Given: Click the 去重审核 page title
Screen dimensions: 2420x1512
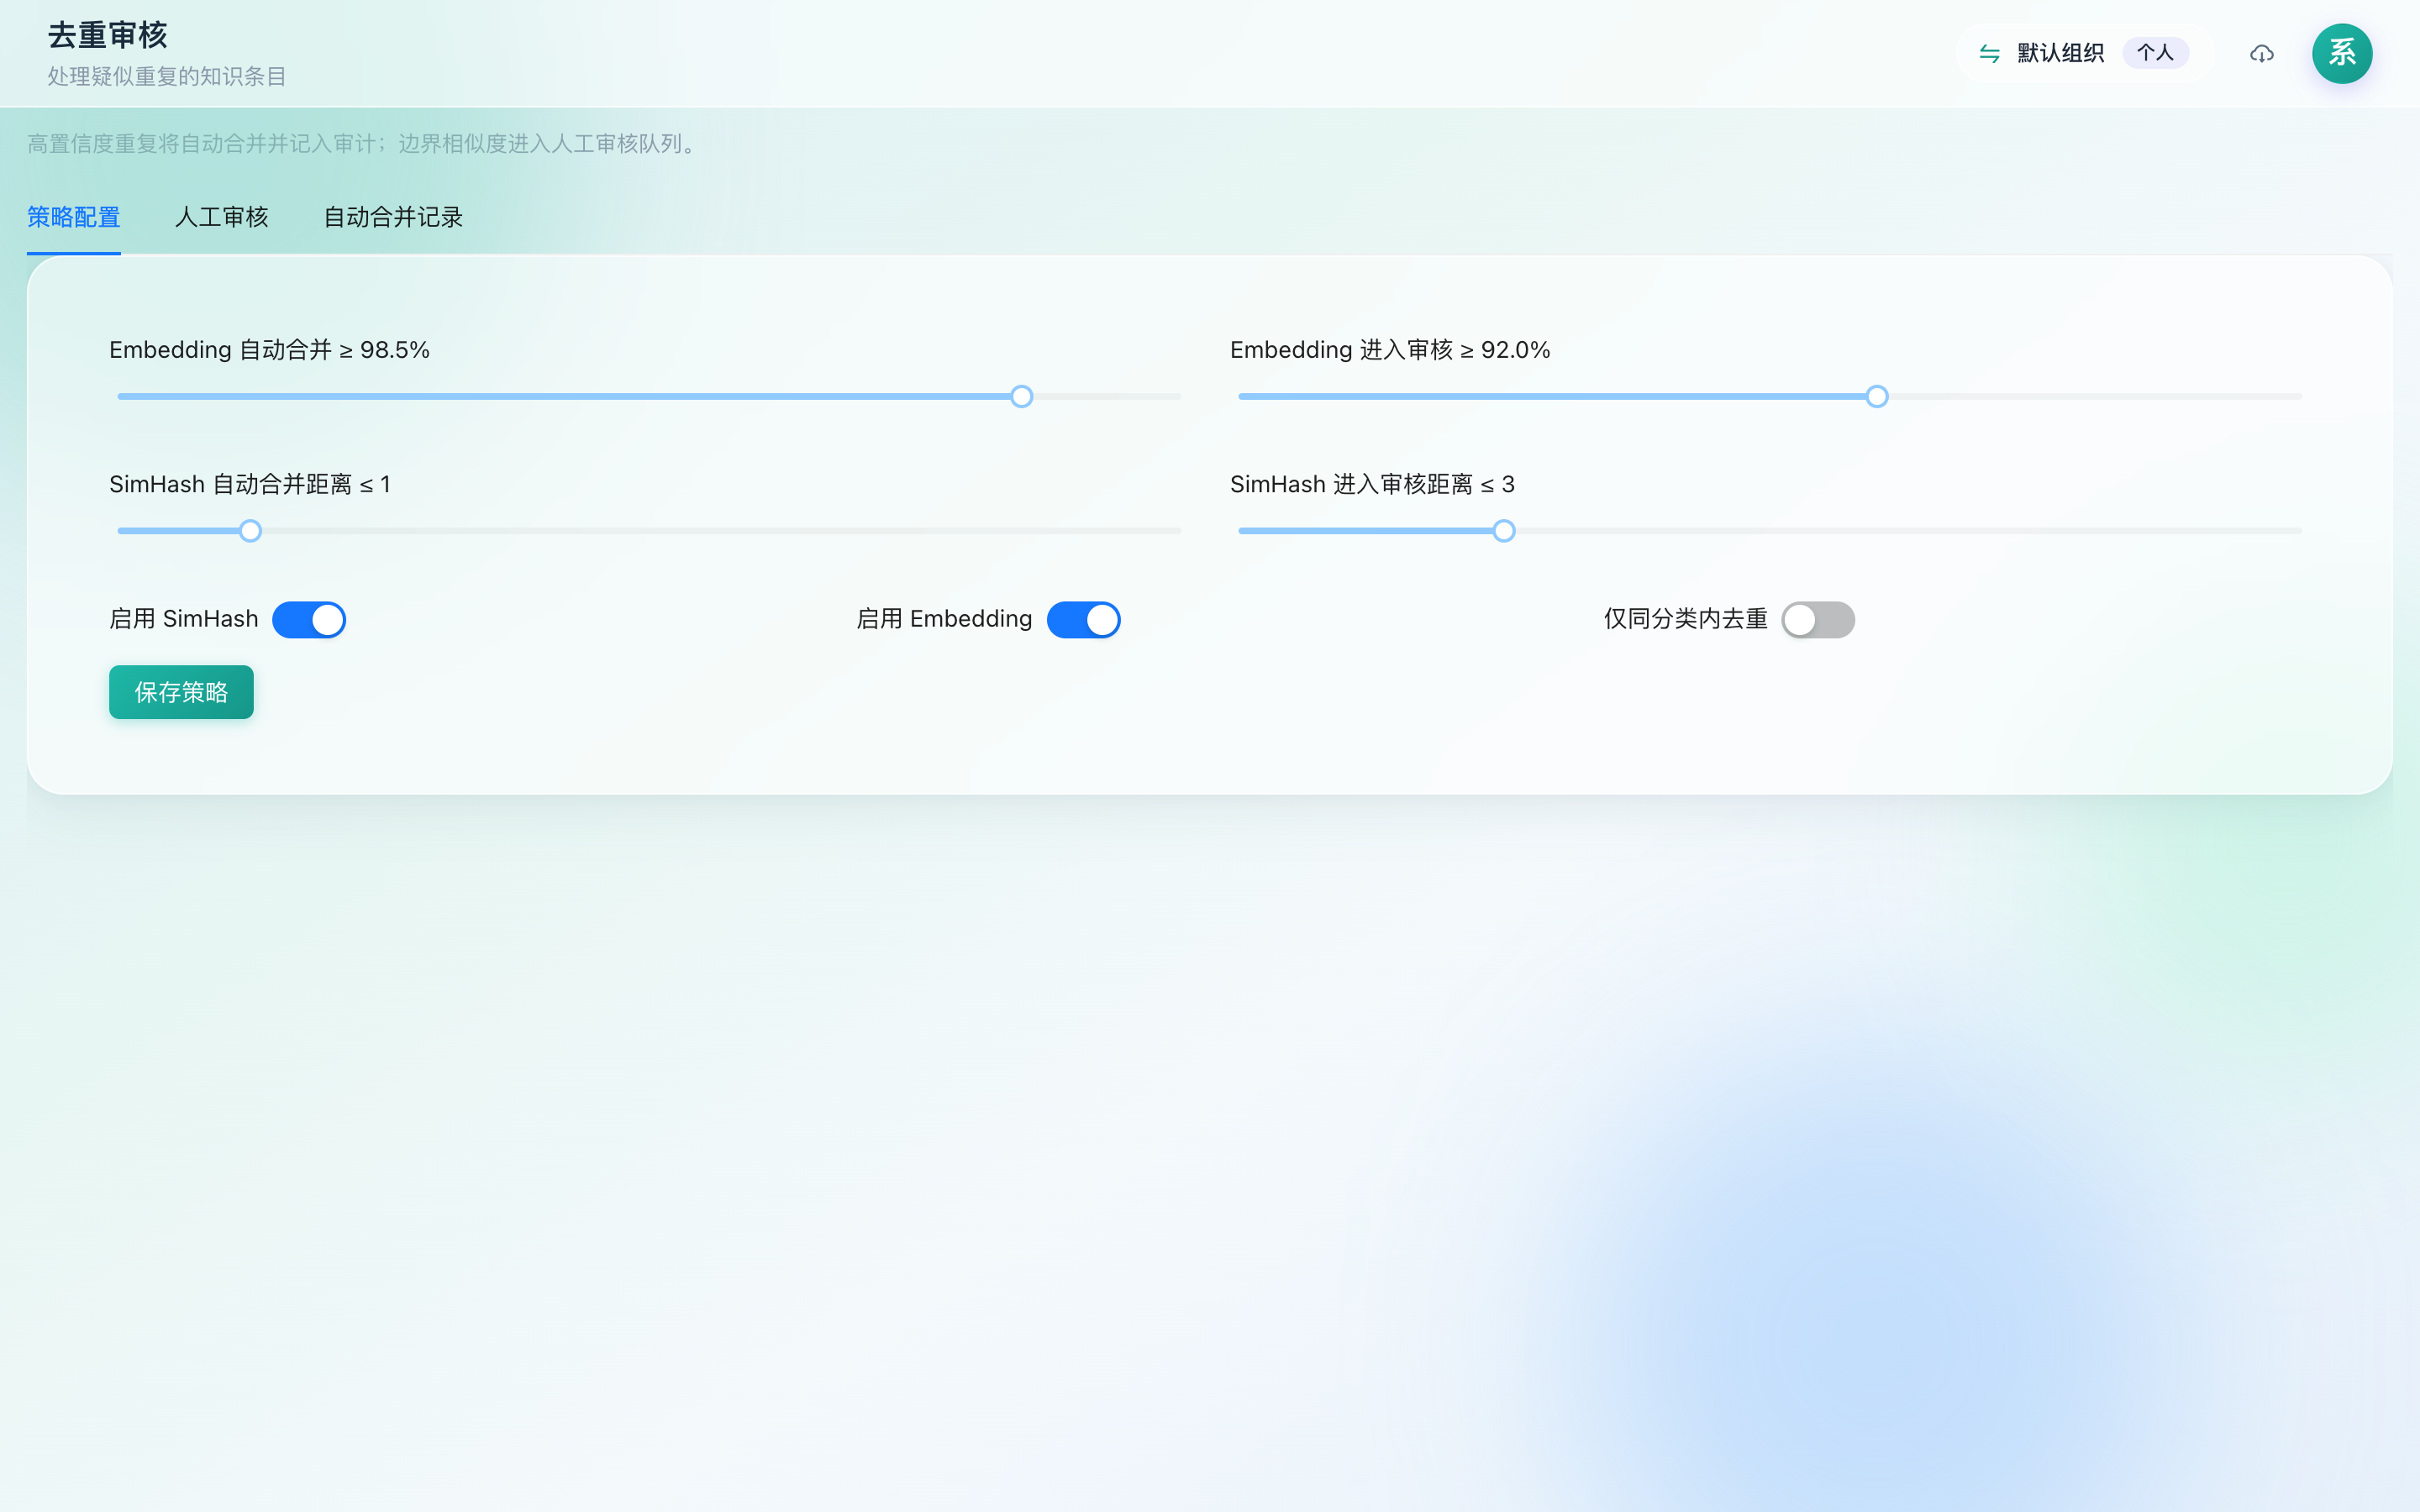Looking at the screenshot, I should coord(108,36).
